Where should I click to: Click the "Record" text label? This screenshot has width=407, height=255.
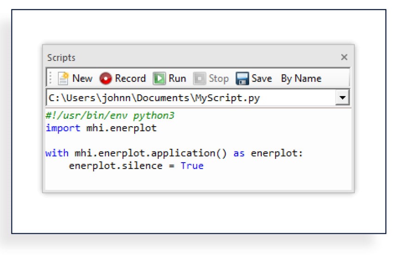point(130,79)
